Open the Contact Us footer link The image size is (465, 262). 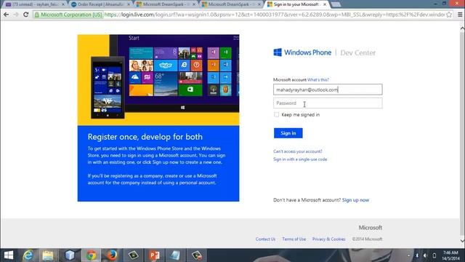point(265,239)
